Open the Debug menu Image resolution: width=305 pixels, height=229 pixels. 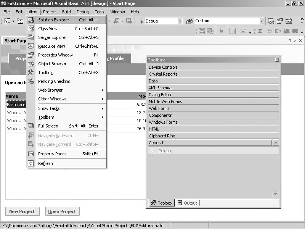[83, 12]
